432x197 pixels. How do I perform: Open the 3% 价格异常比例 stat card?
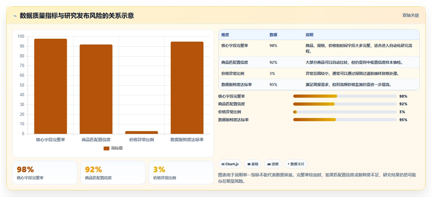click(181, 173)
